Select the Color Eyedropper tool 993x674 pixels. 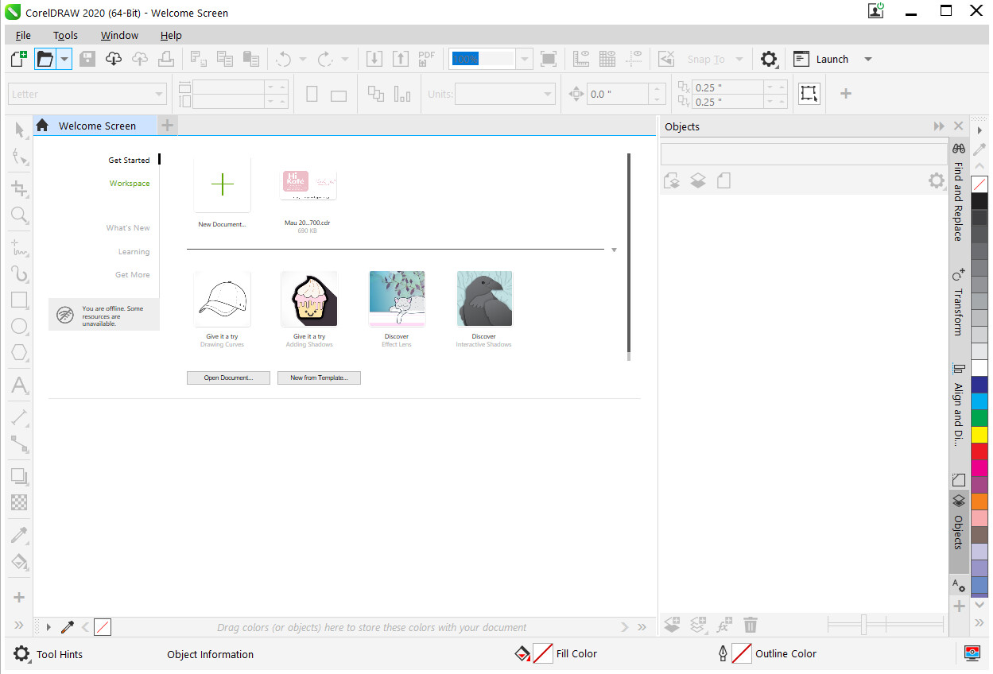pos(19,534)
